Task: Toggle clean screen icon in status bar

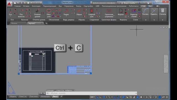Action: click(x=163, y=97)
